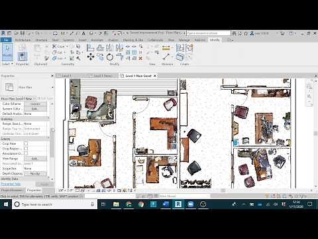Toggle the Crop Region Visible checkbox
The width and height of the screenshot is (318, 239).
tap(26, 149)
